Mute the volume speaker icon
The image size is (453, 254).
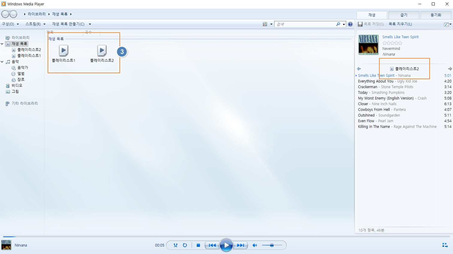click(x=254, y=245)
